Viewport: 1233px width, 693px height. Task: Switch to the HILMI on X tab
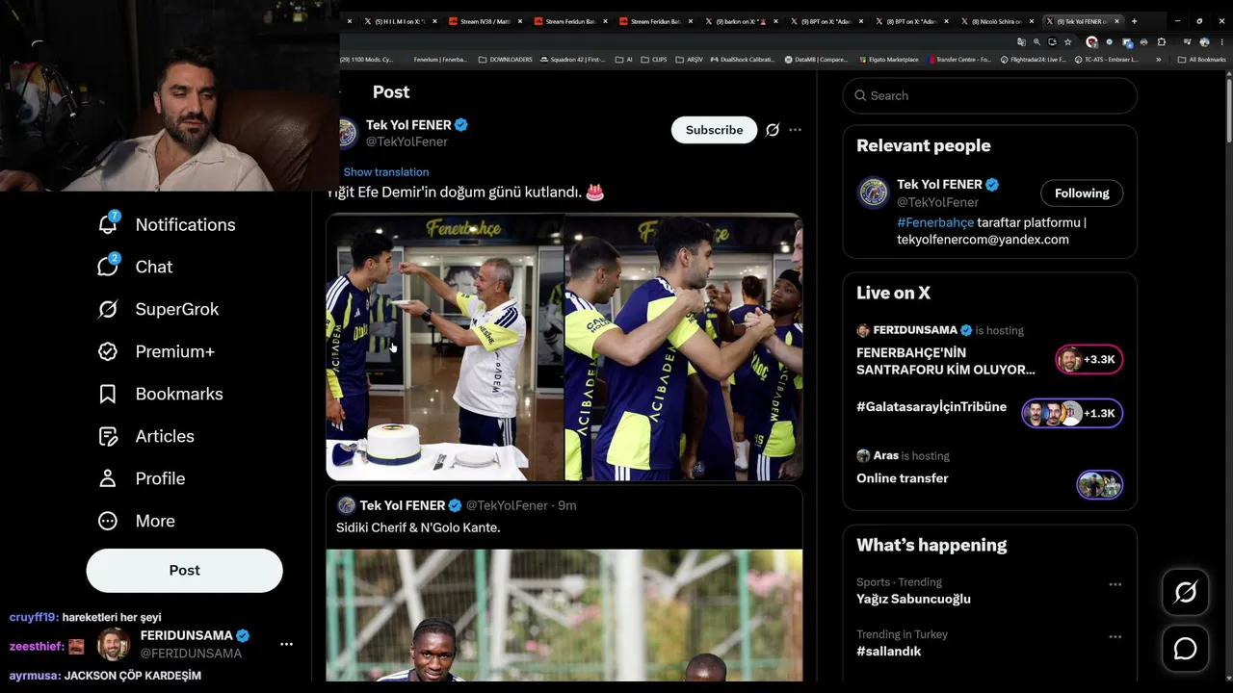point(401,21)
